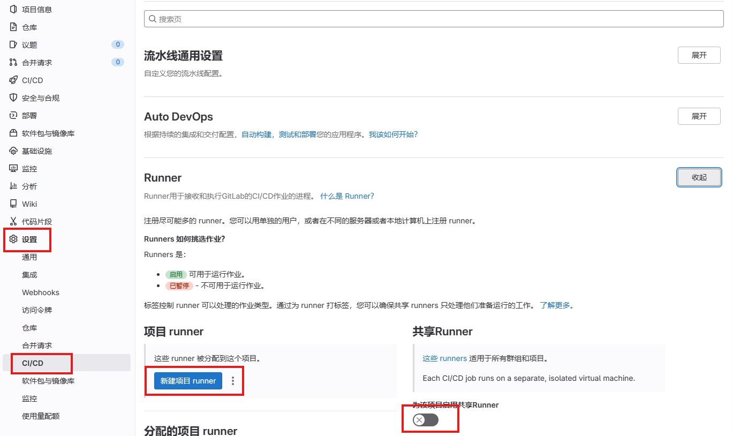Expand the 流水线通用设置 section
The image size is (733, 436).
click(699, 55)
